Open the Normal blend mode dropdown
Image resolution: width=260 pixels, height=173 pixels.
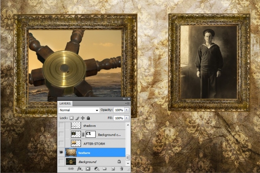tap(79, 110)
